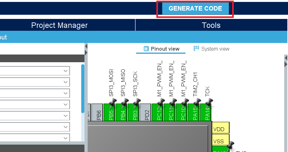Click the pushpin on pin PA15
This screenshot has height=152, width=288.
(x=197, y=102)
